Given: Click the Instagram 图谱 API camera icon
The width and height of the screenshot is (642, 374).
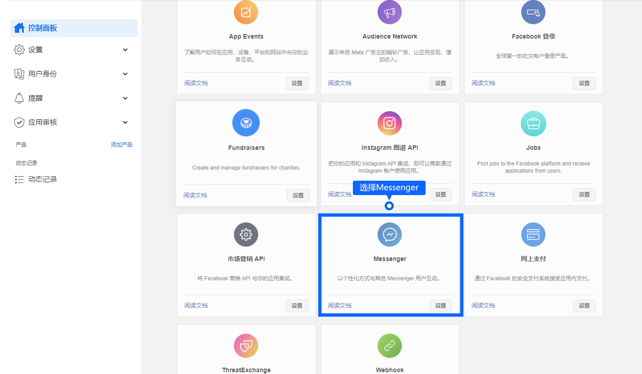Looking at the screenshot, I should pos(390,123).
